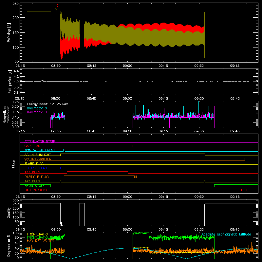Click the 80 tick on the Degrees axis
Viewport: 262px width, 262px height.
pyautogui.click(x=17, y=237)
